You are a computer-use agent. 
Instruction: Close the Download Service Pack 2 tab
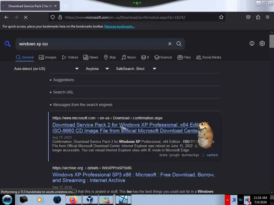tap(55, 6)
